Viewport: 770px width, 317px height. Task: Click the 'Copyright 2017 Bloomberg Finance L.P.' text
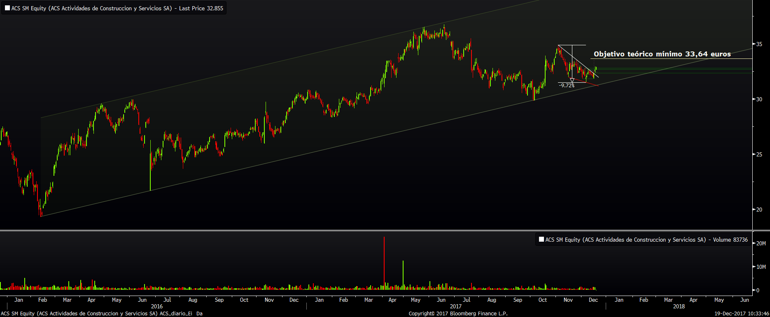point(458,314)
